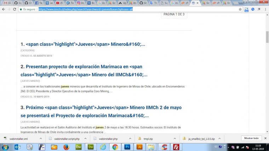Open Photoshop from the taskbar
Screen dimensions: 269x151
pos(127,147)
